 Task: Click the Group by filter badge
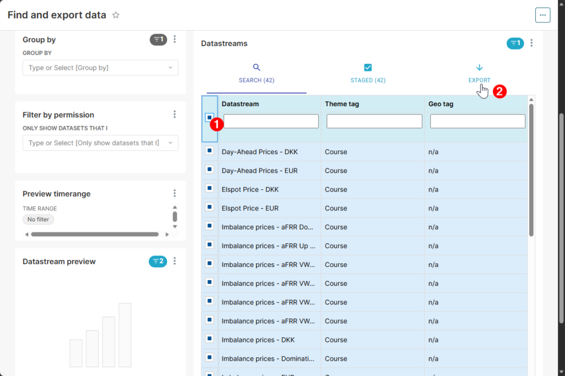pyautogui.click(x=158, y=39)
